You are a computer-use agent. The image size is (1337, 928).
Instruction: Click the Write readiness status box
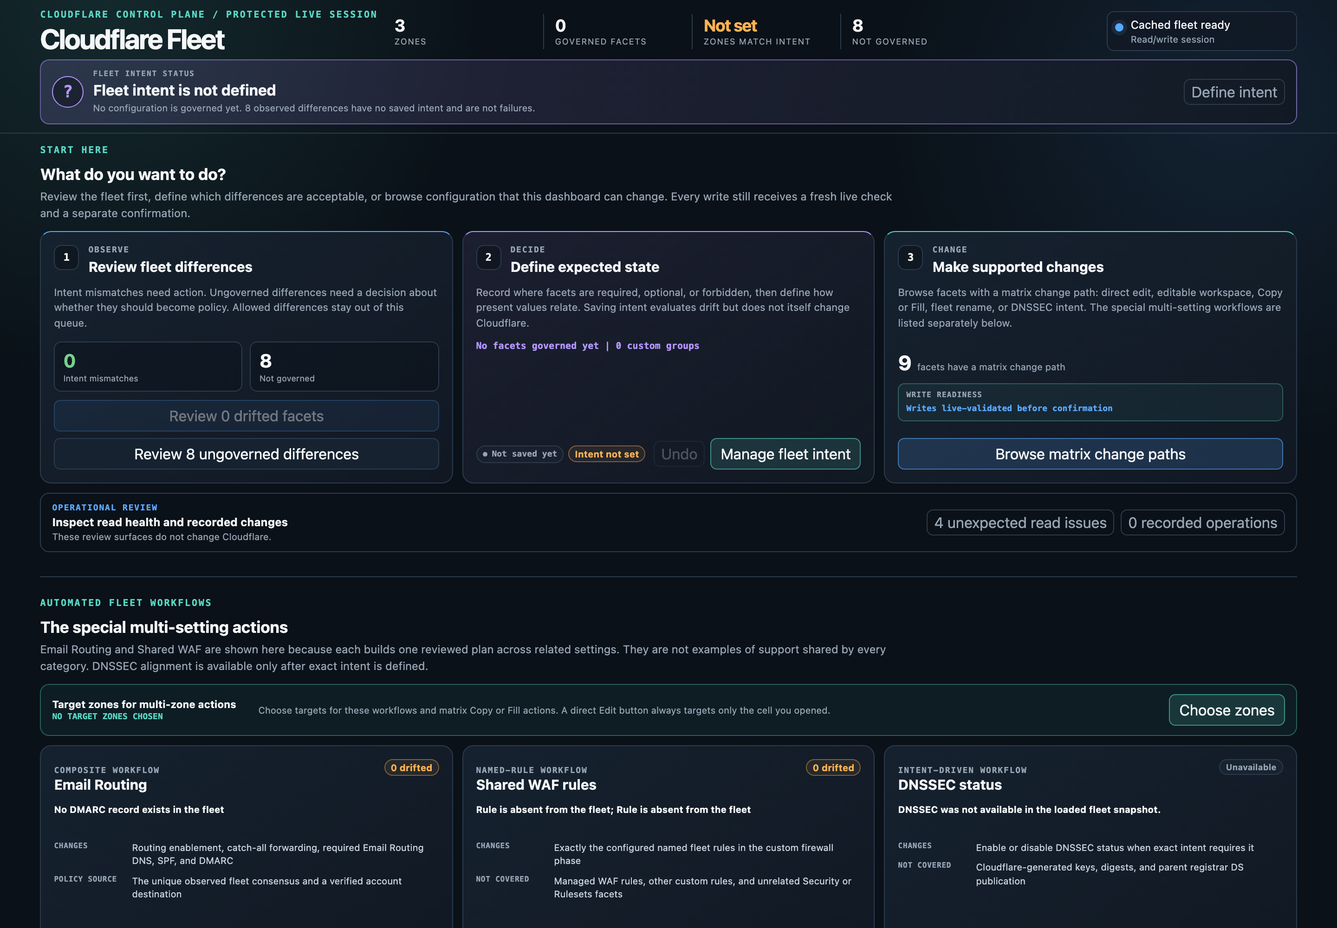1090,402
